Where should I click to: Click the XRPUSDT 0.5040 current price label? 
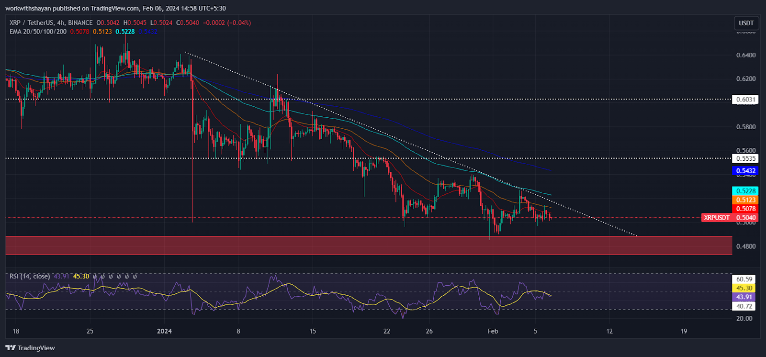(x=730, y=218)
